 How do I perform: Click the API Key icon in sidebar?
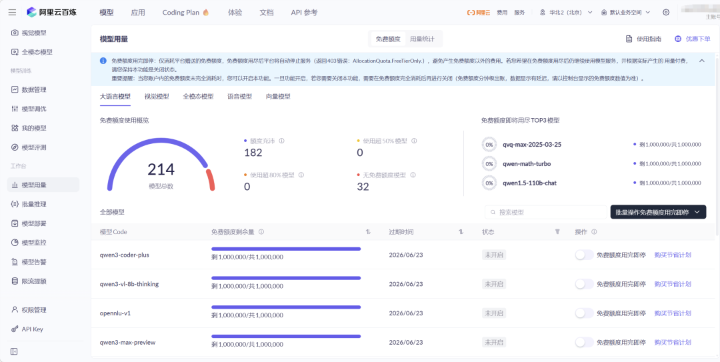(15, 329)
